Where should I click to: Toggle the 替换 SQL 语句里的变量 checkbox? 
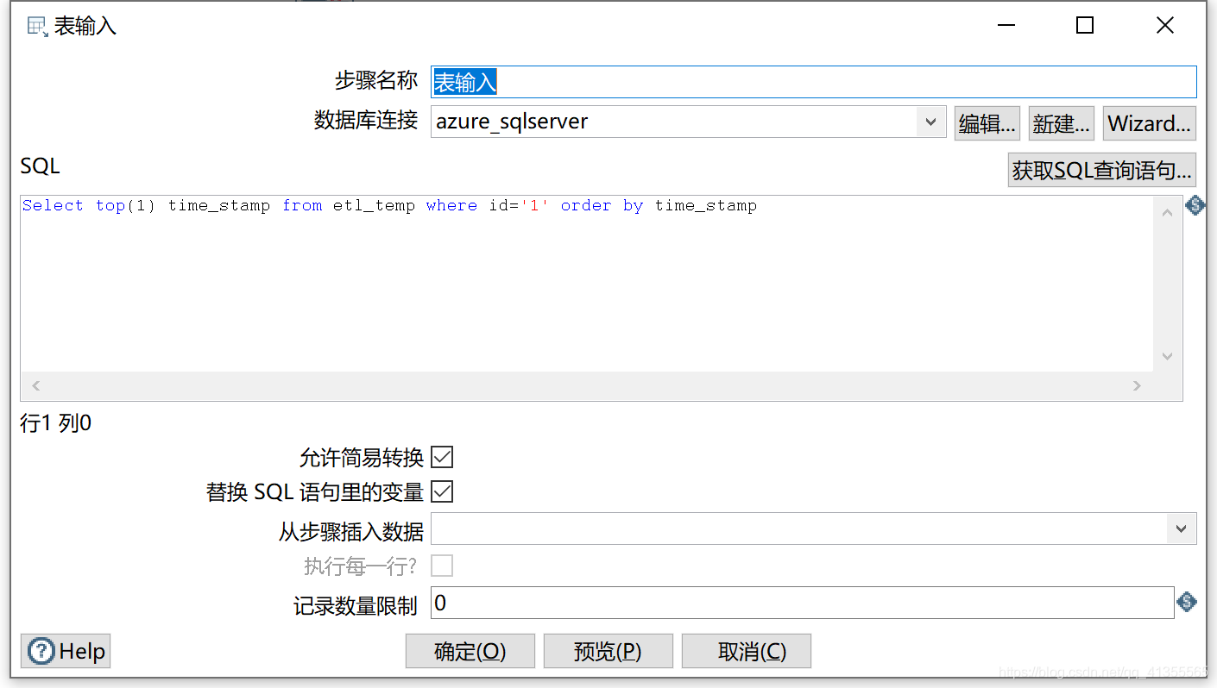click(442, 491)
